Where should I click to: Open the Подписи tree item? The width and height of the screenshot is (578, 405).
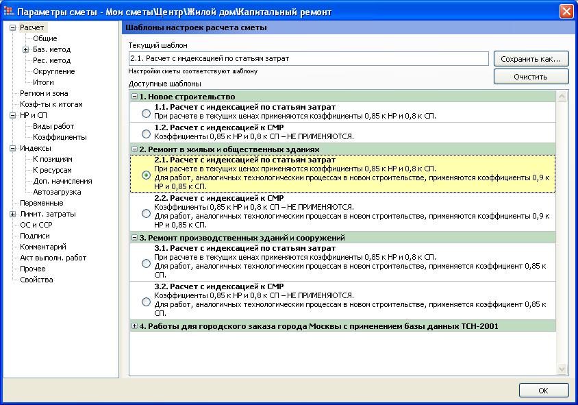click(35, 236)
